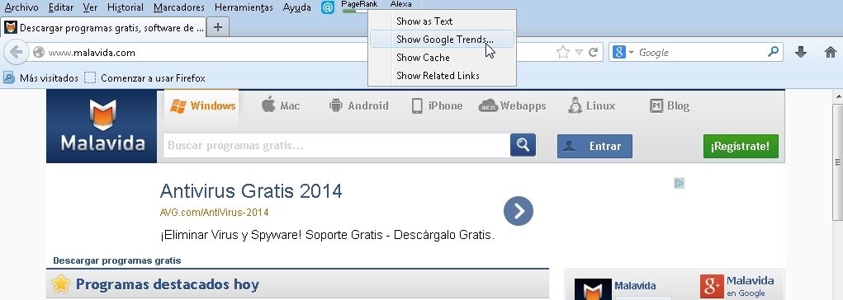Select the Linux platform tab
This screenshot has width=843, height=300.
point(591,105)
